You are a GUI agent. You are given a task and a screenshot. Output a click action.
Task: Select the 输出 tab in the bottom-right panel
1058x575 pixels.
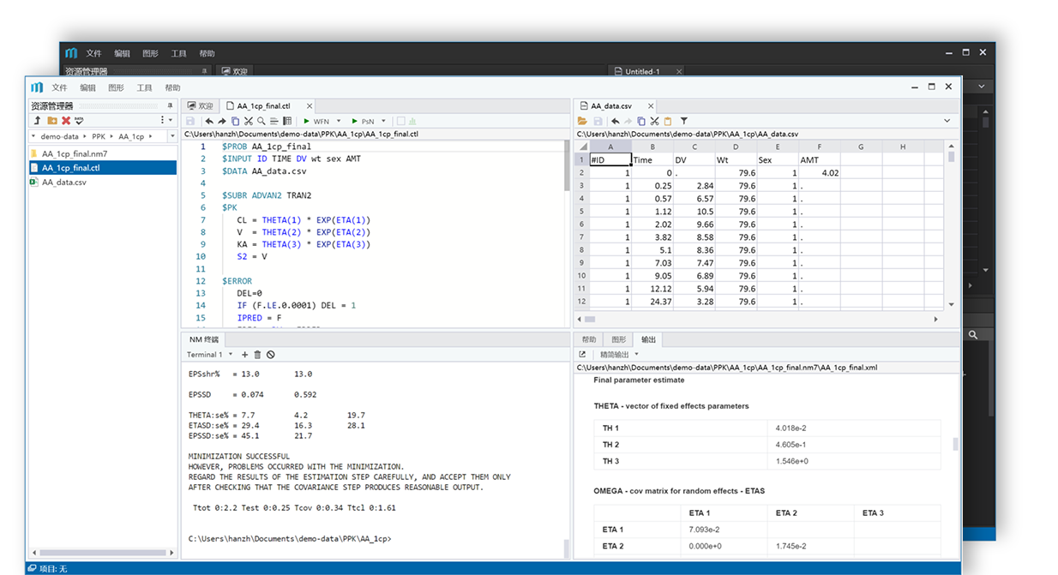tap(648, 339)
